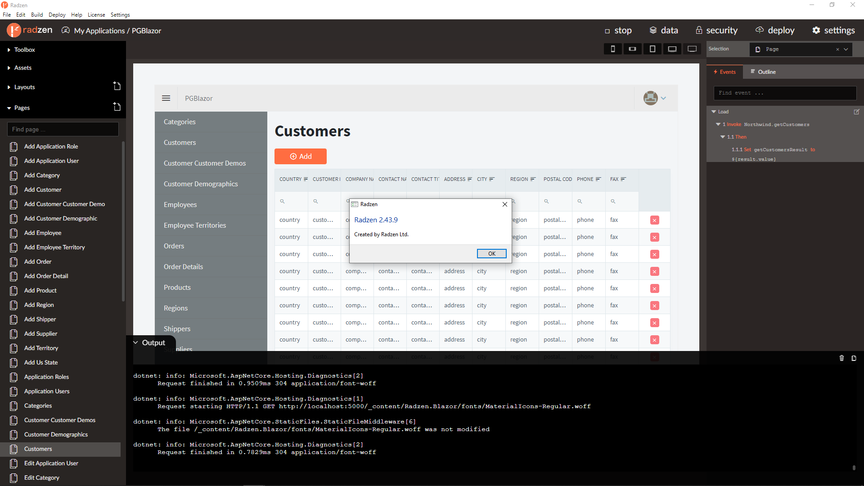Click orange Add customer button
Image resolution: width=864 pixels, height=486 pixels.
point(301,156)
